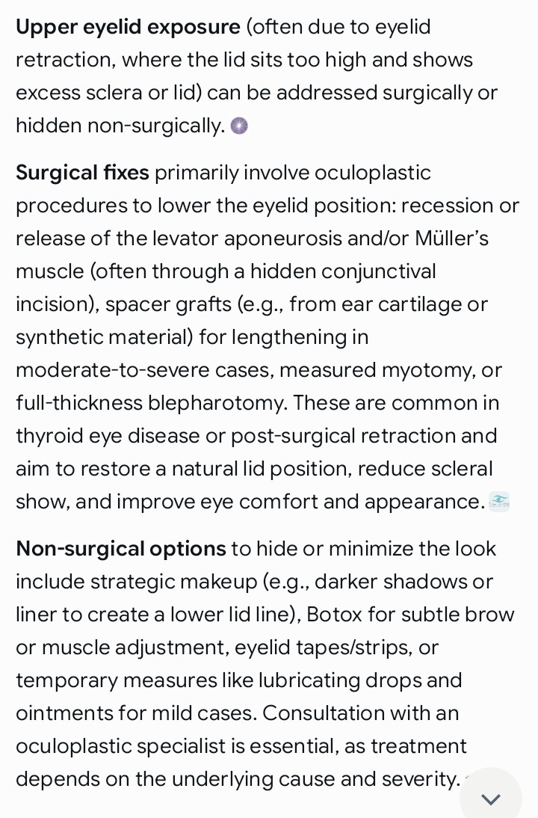This screenshot has height=818, width=538.
Task: Tap the words 'strategic makeup'
Action: pyautogui.click(x=174, y=581)
